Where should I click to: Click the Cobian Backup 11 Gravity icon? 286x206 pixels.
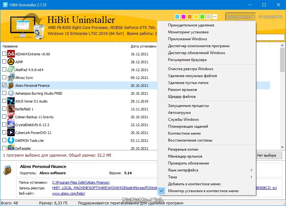[x=11, y=117]
